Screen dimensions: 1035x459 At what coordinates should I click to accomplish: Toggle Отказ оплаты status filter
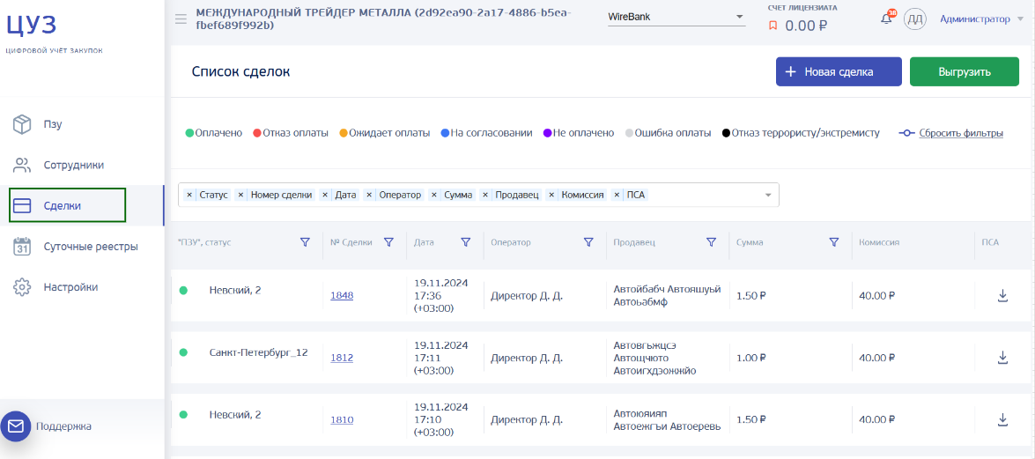(291, 133)
